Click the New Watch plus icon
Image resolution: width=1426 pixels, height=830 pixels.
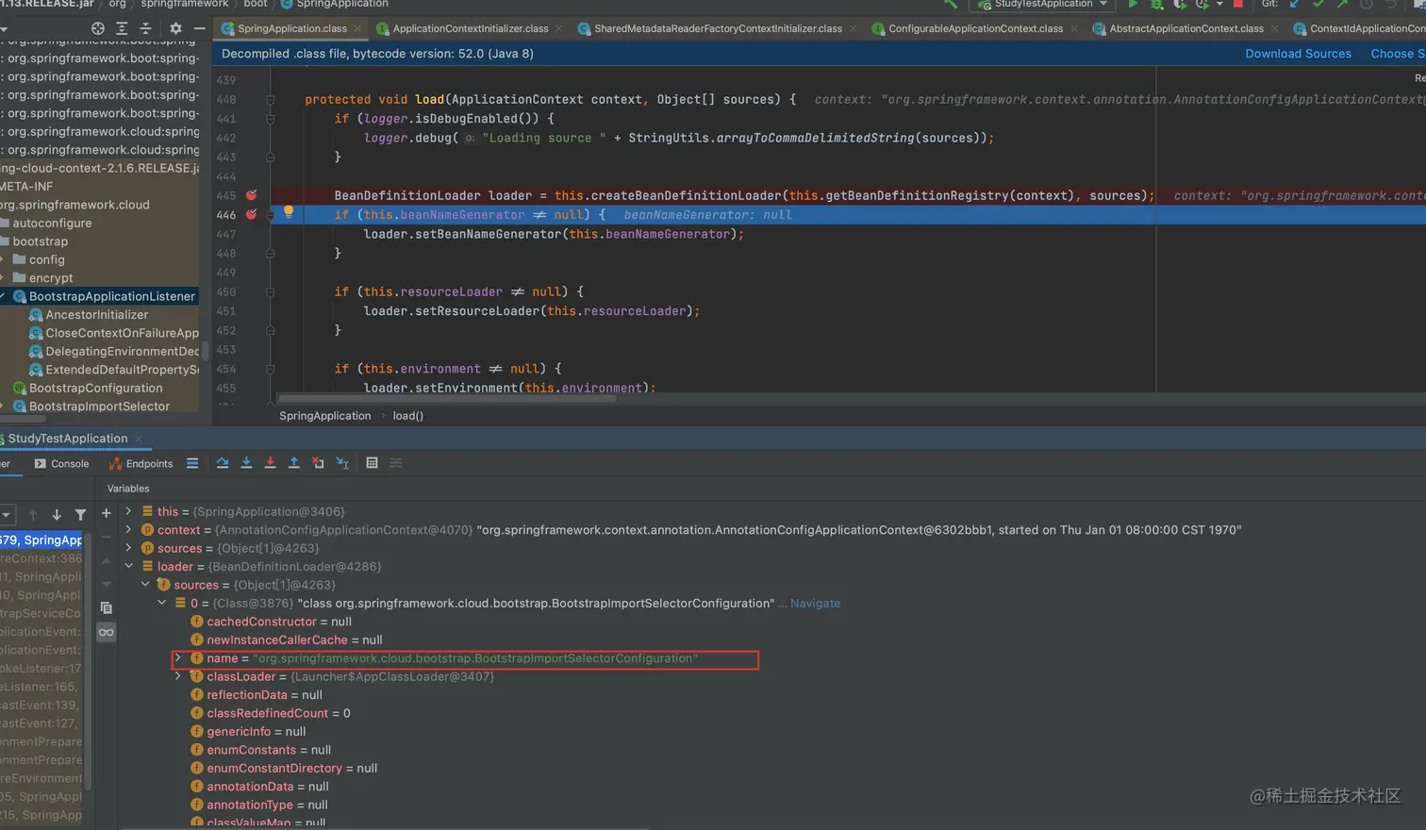coord(107,513)
